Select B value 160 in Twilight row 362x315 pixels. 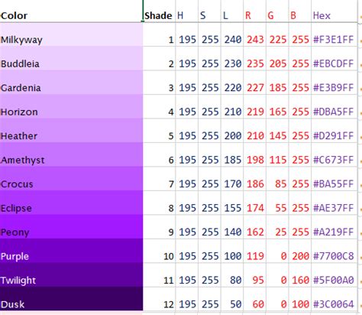[300, 274]
